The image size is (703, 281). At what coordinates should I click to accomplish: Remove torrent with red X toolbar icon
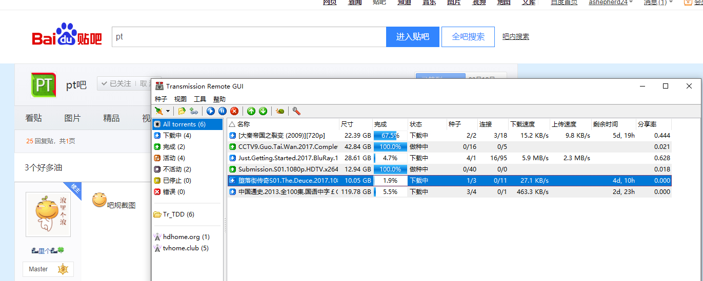pos(234,111)
